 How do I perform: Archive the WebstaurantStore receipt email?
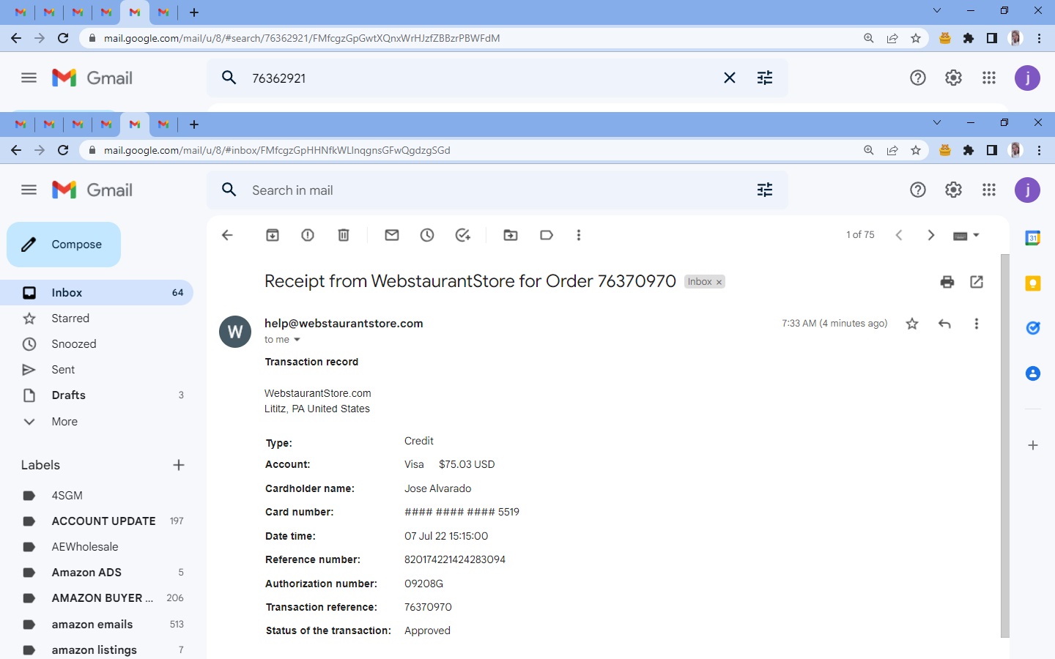tap(273, 235)
